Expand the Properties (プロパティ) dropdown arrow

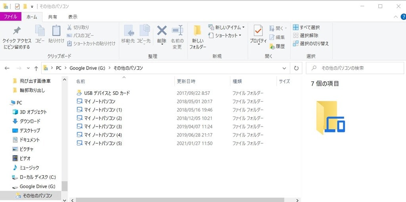click(x=258, y=44)
